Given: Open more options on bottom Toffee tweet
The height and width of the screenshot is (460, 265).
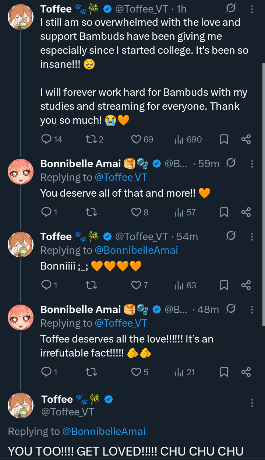Looking at the screenshot, I should click(252, 403).
